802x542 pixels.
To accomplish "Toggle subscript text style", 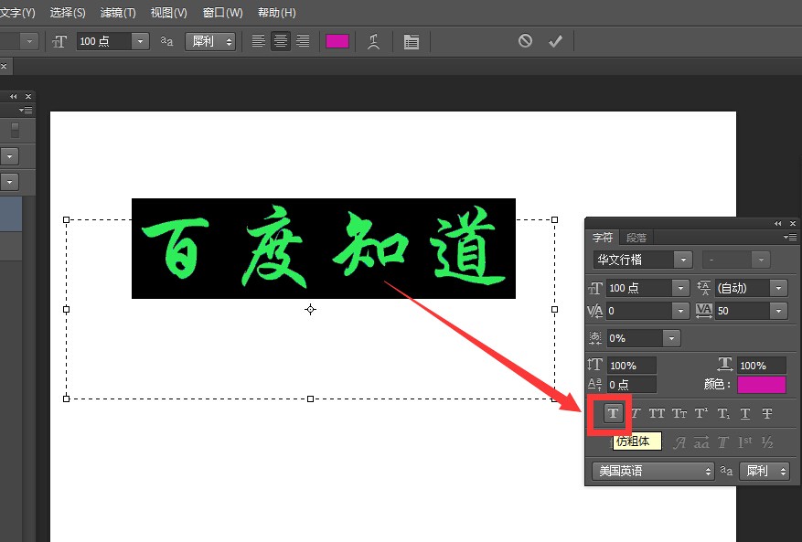I will coord(723,413).
